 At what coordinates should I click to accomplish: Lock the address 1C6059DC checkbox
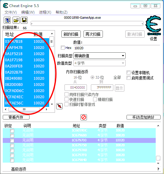click(12, 131)
